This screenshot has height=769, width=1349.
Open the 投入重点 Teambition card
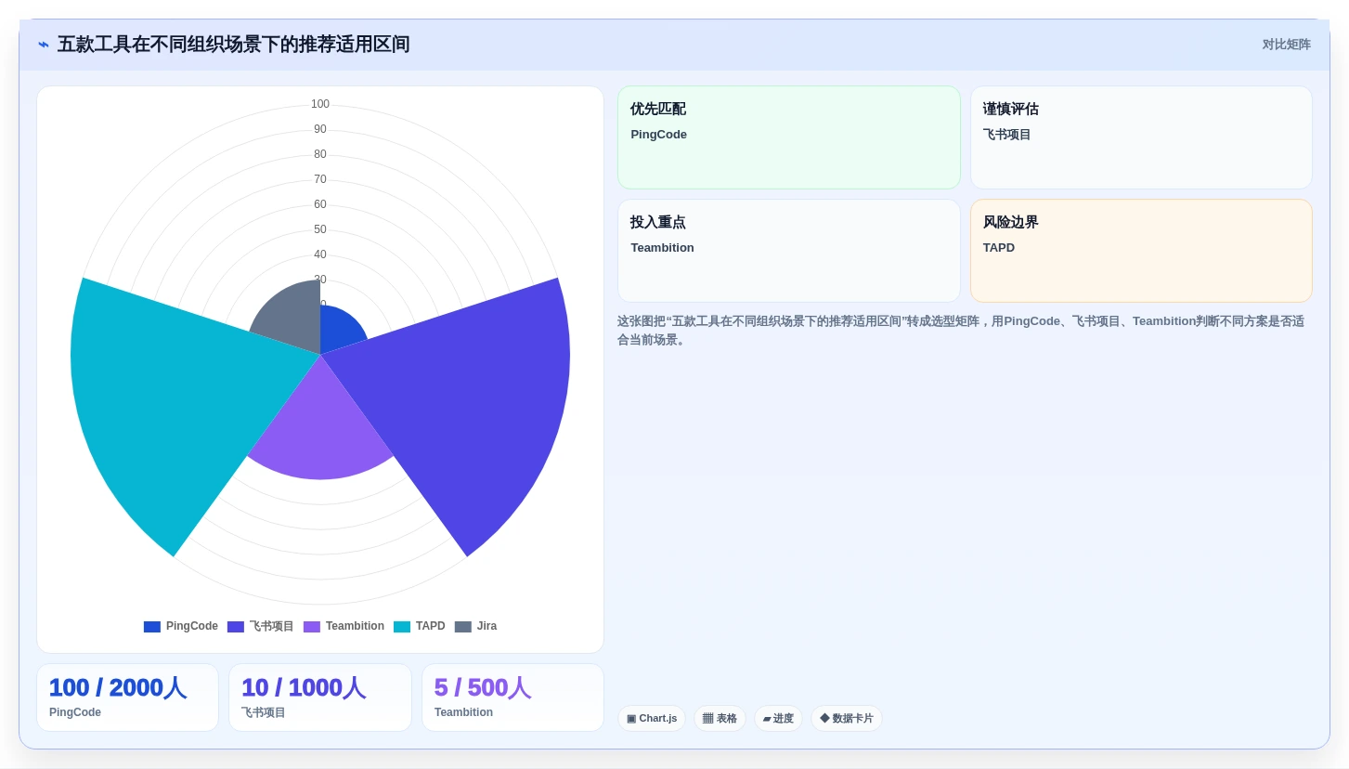pos(789,251)
